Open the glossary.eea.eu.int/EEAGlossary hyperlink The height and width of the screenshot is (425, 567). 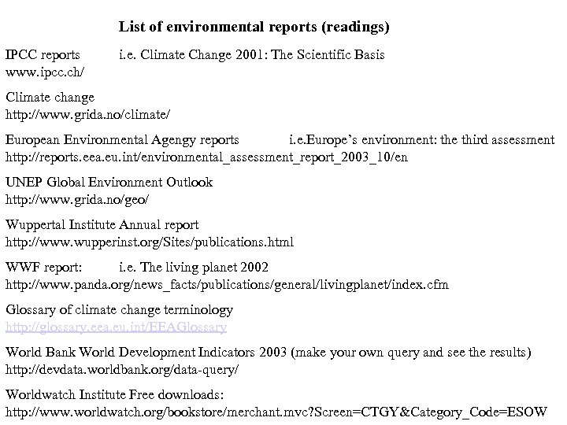point(116,327)
